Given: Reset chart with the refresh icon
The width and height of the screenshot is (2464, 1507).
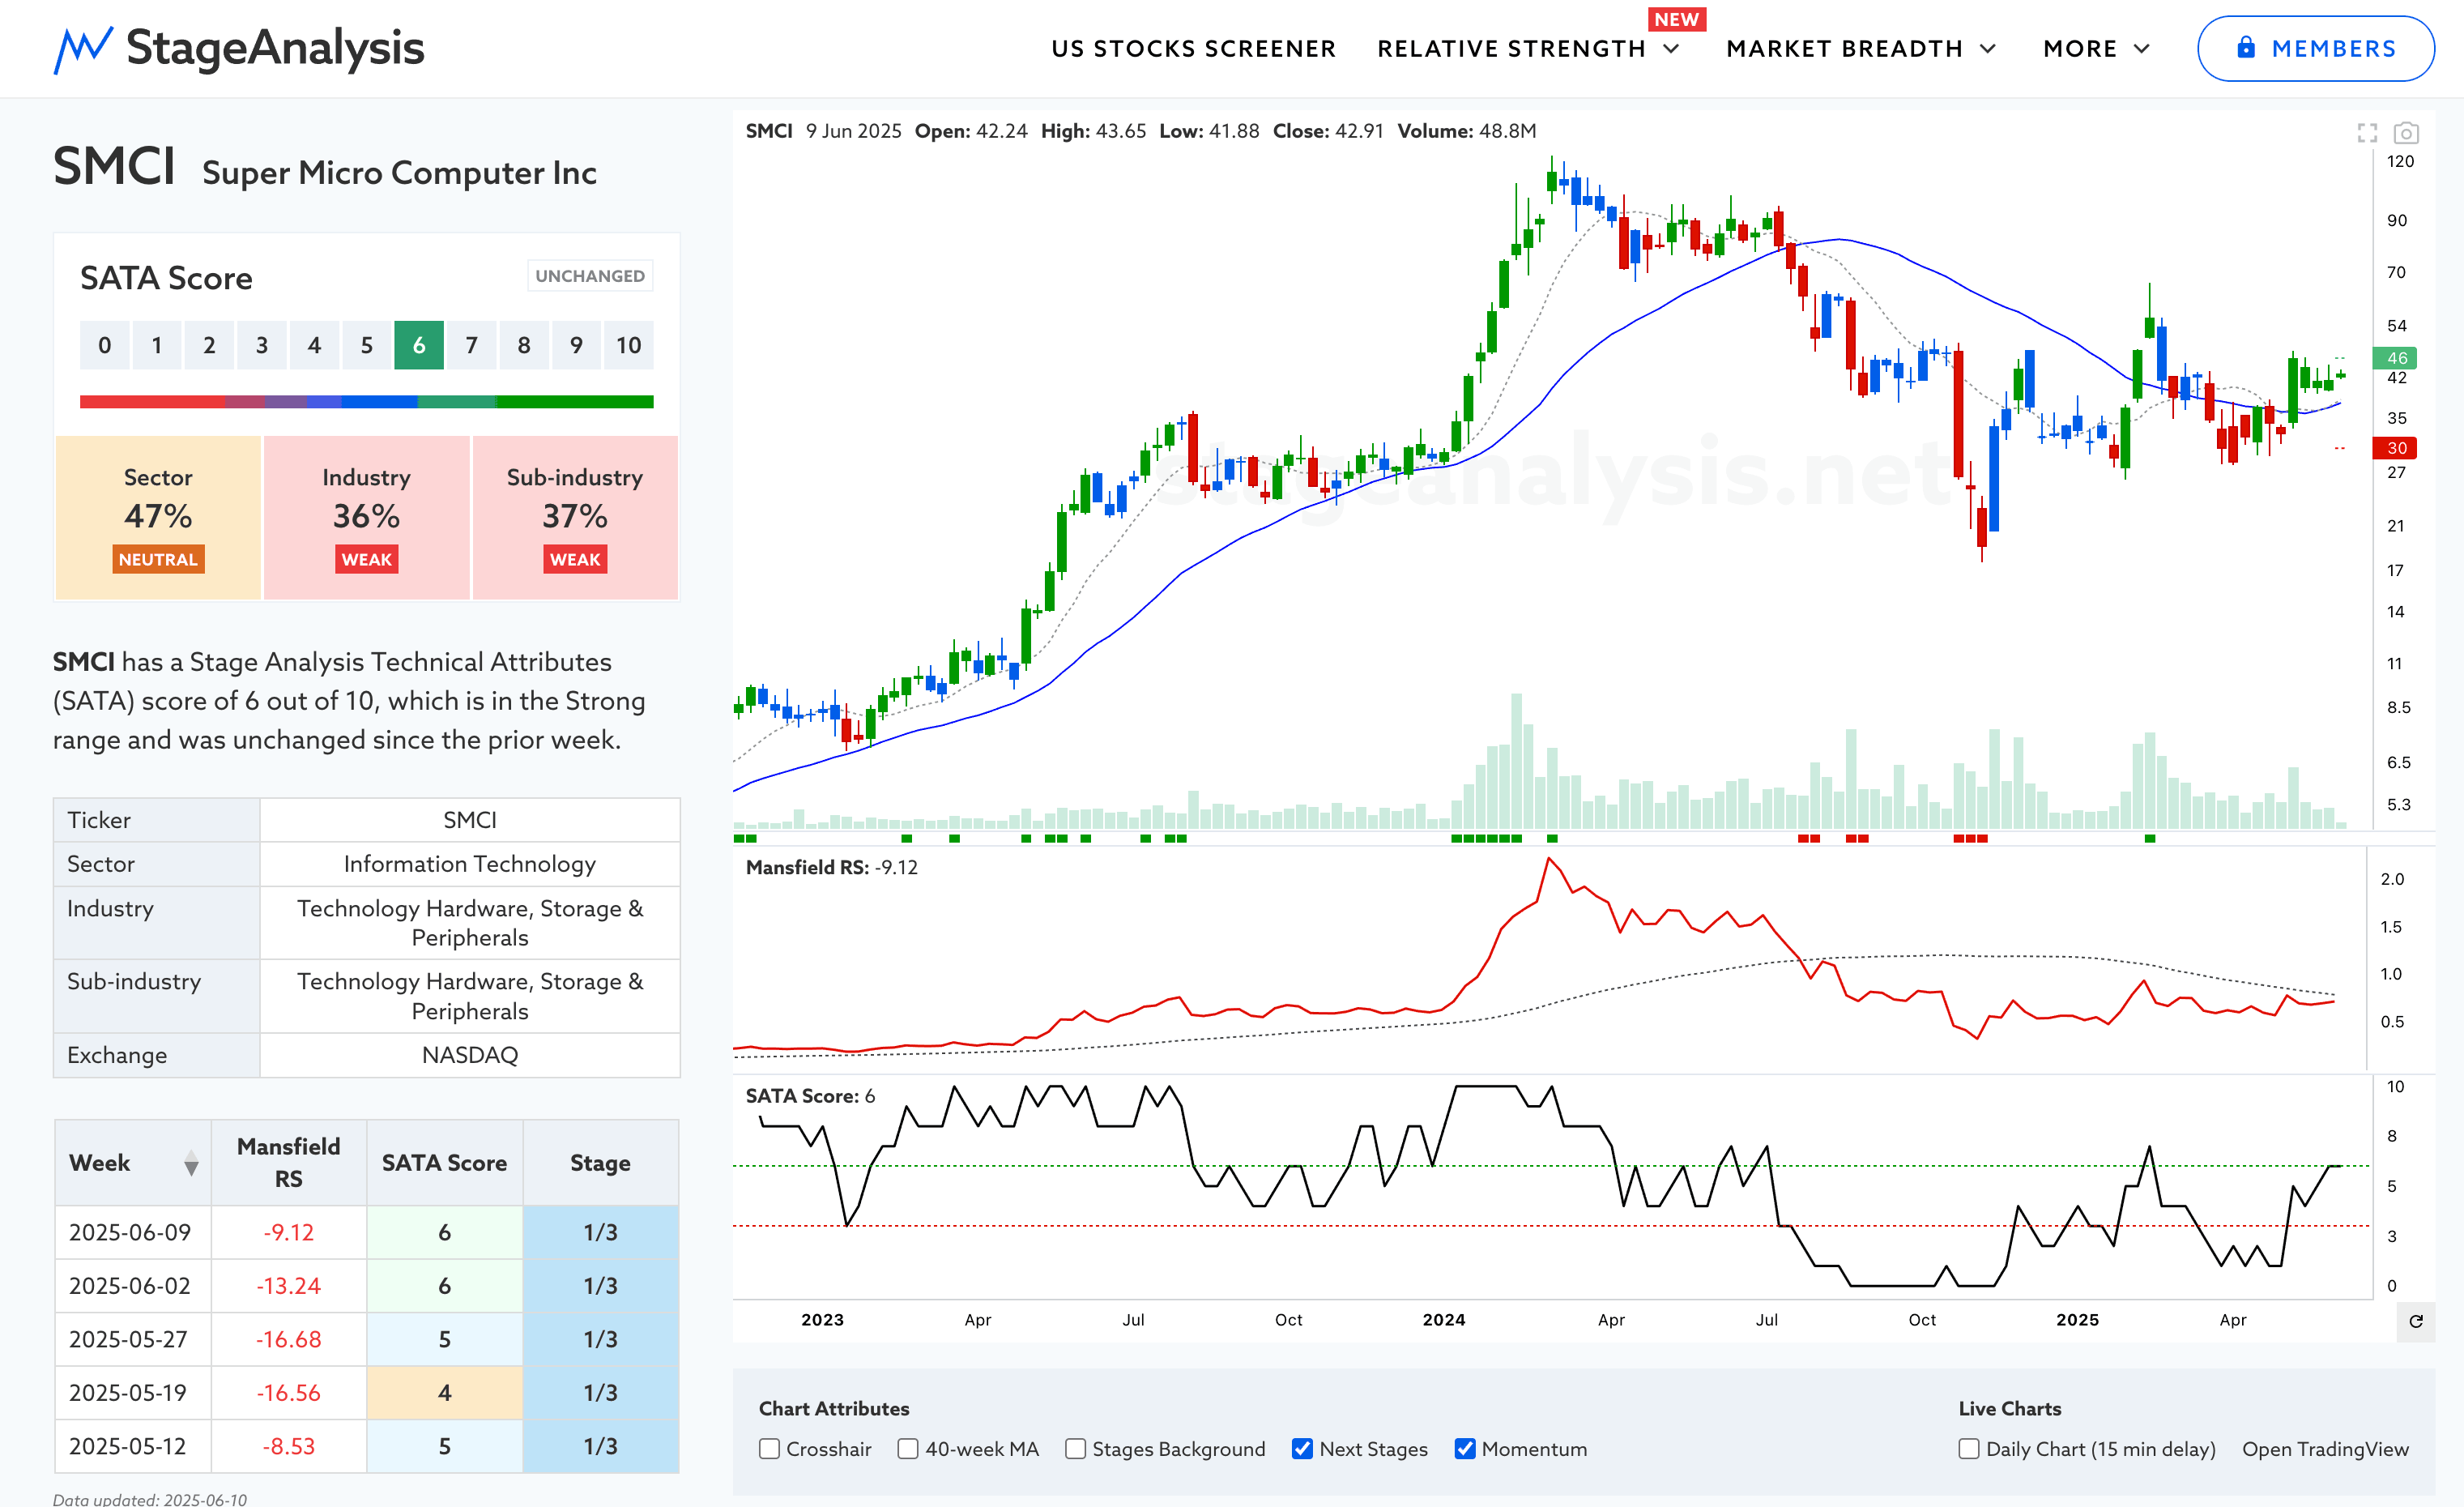Looking at the screenshot, I should 2415,1321.
